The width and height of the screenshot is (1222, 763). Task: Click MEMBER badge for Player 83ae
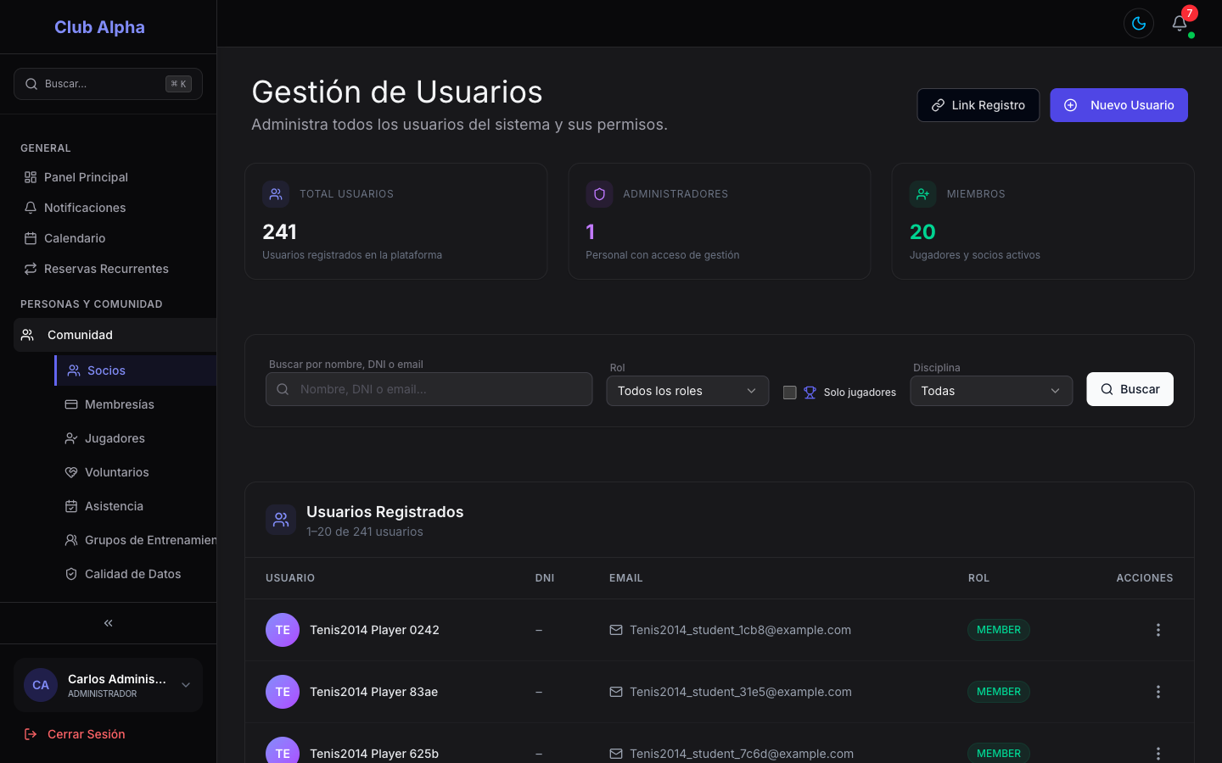pyautogui.click(x=999, y=692)
